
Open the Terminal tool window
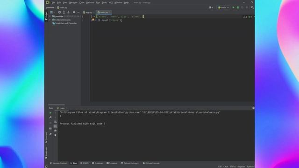(x=112, y=163)
